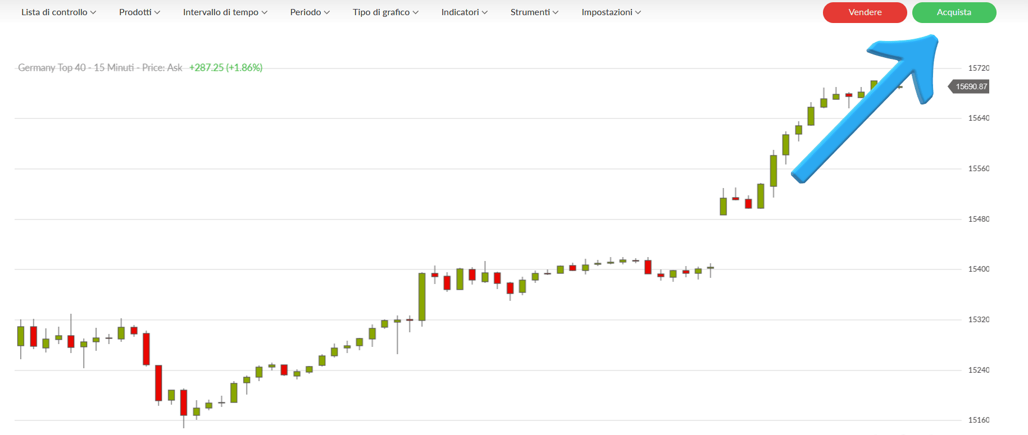The image size is (1028, 435).
Task: Click the Germany Top 40 chart title
Action: pyautogui.click(x=100, y=68)
